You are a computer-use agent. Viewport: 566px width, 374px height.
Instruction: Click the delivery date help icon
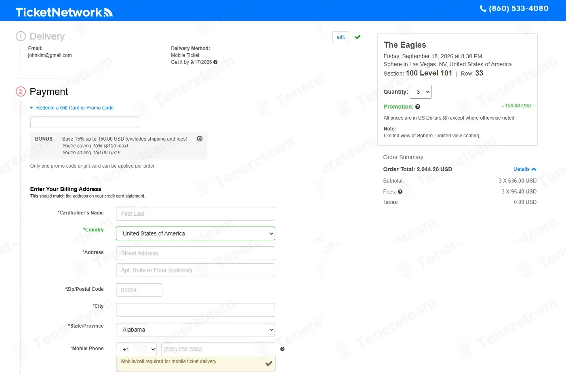click(x=215, y=62)
